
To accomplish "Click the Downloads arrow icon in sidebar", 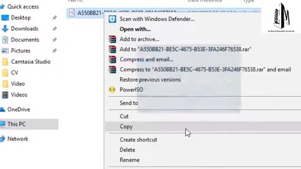I will point(5,29).
